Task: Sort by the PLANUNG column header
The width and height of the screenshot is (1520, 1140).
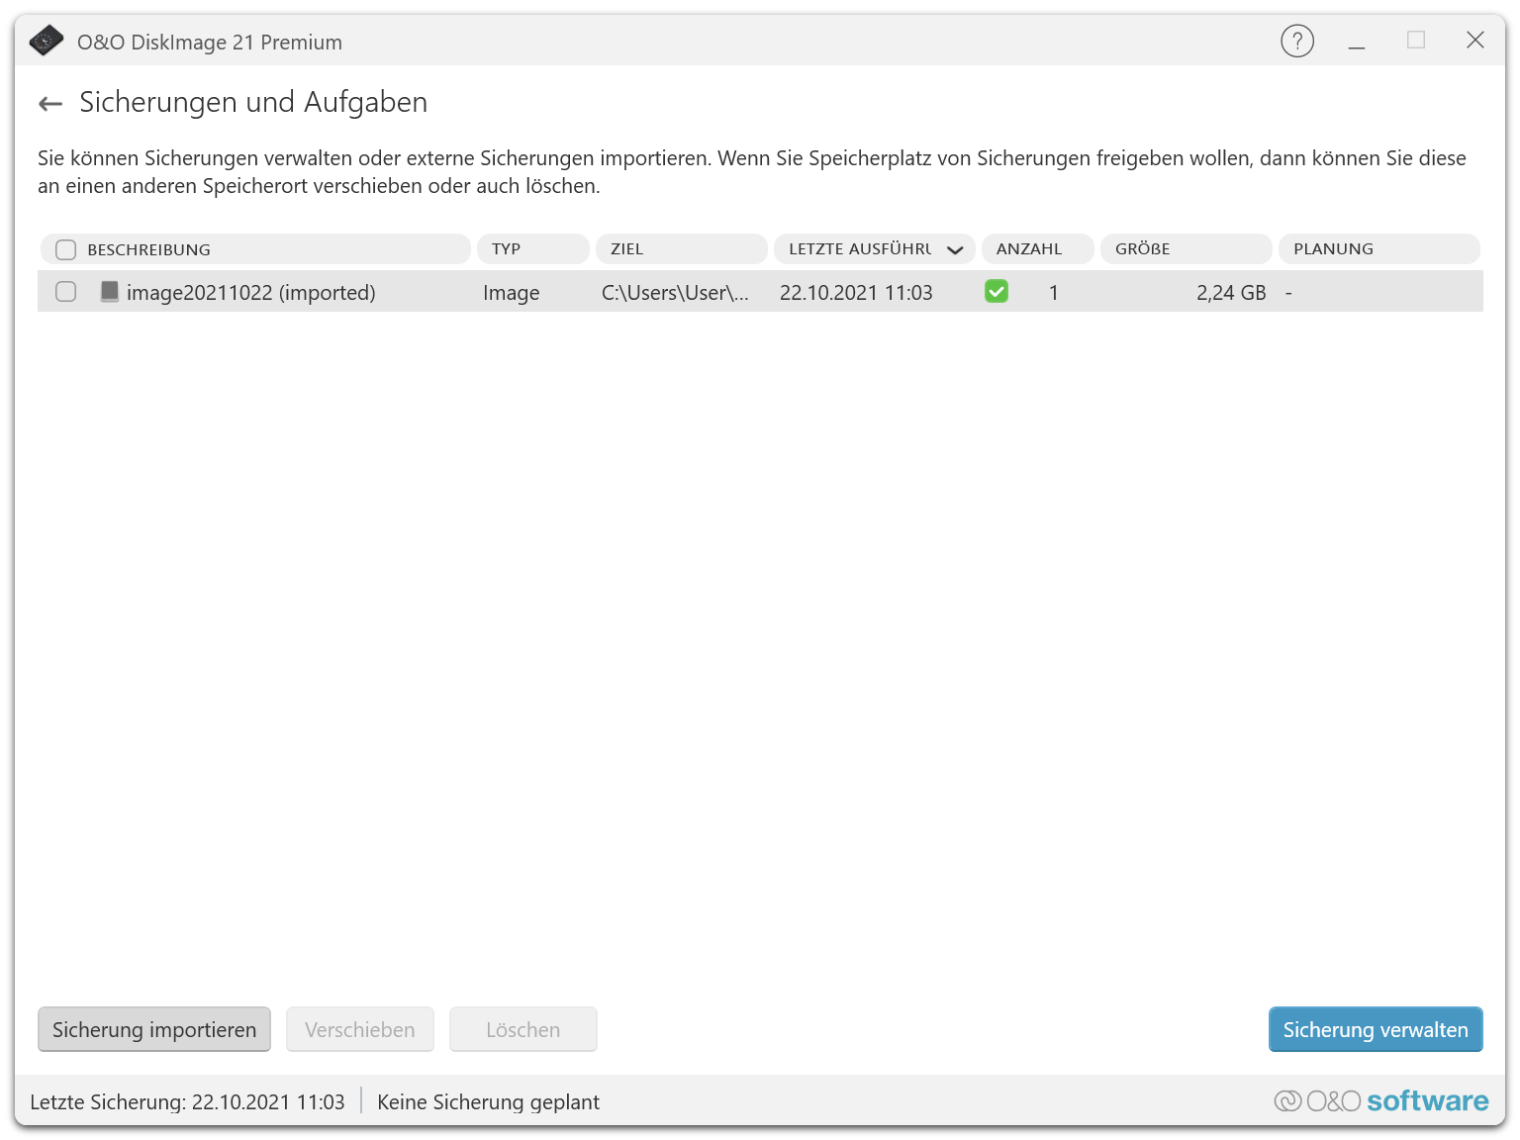Action: click(x=1379, y=249)
